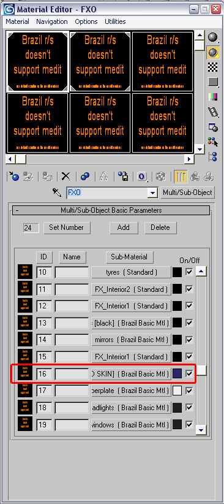Disable the tyres sub-material checkbox
The image size is (224, 504).
pos(189,272)
